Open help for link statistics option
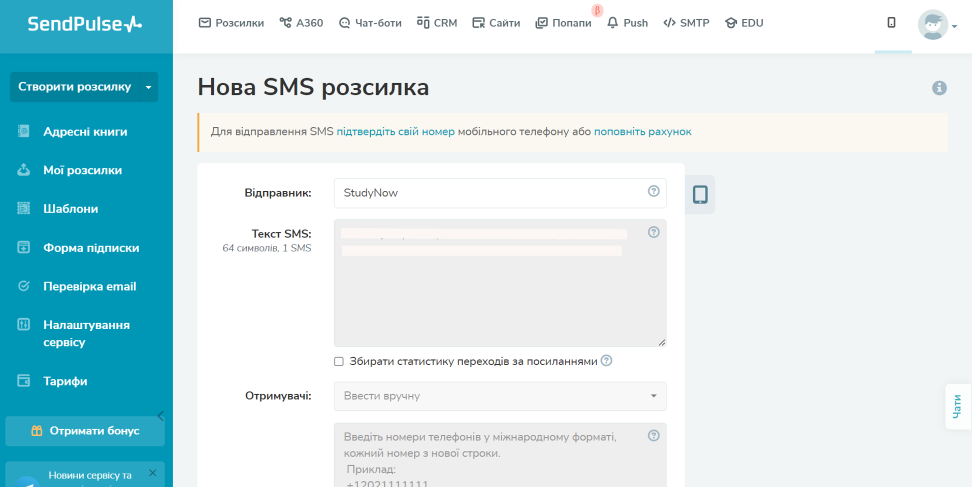The width and height of the screenshot is (972, 487). point(606,361)
